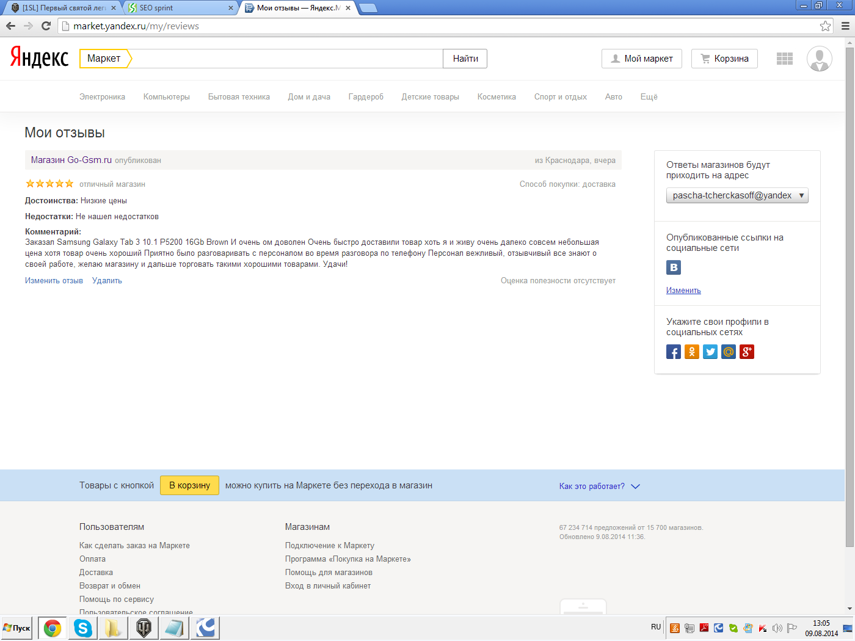Image resolution: width=855 pixels, height=641 pixels.
Task: Click the yellow В корзину button
Action: (189, 485)
